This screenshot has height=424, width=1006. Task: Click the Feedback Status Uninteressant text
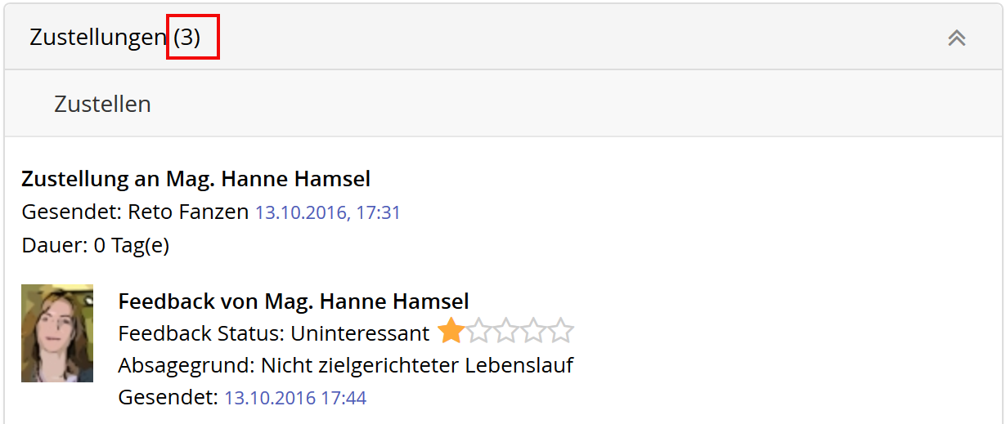tap(274, 333)
